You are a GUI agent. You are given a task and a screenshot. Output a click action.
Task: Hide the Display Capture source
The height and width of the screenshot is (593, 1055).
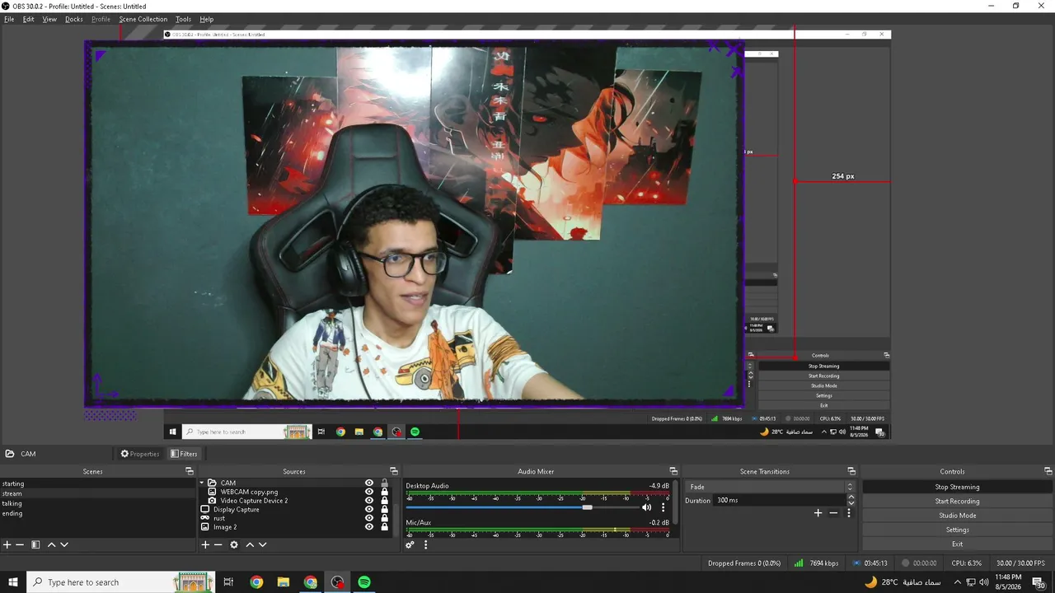369,510
